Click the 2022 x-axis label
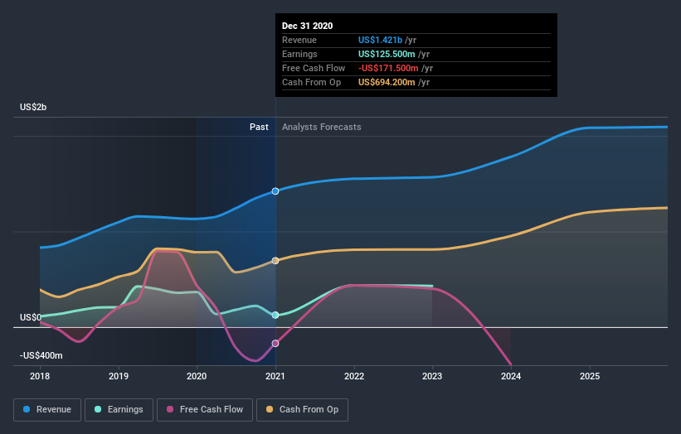 click(x=354, y=376)
